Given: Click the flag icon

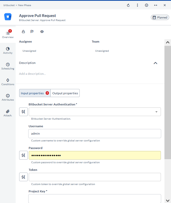Looking at the screenshot, I should click(32, 32).
